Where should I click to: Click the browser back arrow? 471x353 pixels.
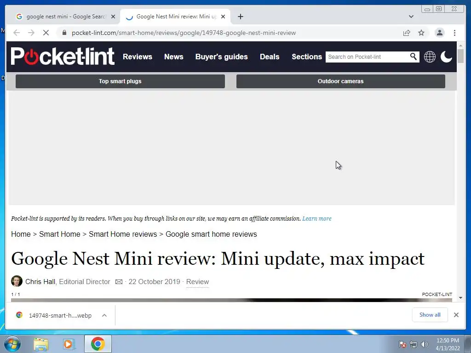[x=17, y=33]
